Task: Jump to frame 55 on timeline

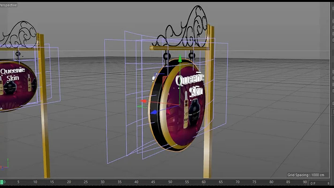Action: 187,182
